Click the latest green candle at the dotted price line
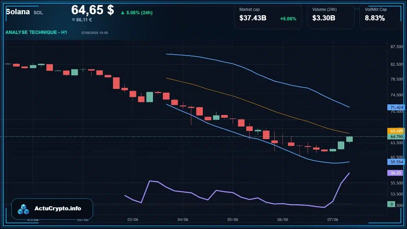Screen dimensions: 407x229 click(x=349, y=139)
